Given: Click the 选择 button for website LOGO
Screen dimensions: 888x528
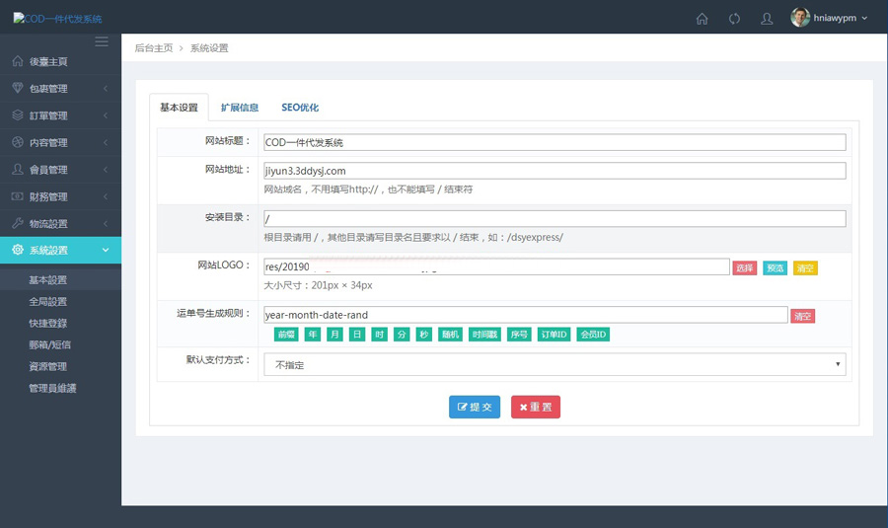Looking at the screenshot, I should (x=744, y=268).
